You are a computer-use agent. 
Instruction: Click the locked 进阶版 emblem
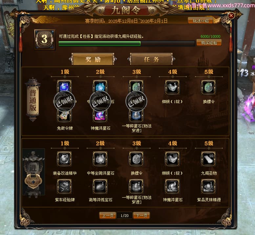33,172
